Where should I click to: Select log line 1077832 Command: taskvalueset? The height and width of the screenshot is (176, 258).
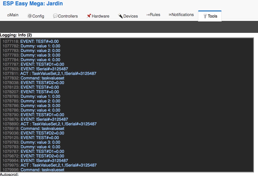point(33,78)
